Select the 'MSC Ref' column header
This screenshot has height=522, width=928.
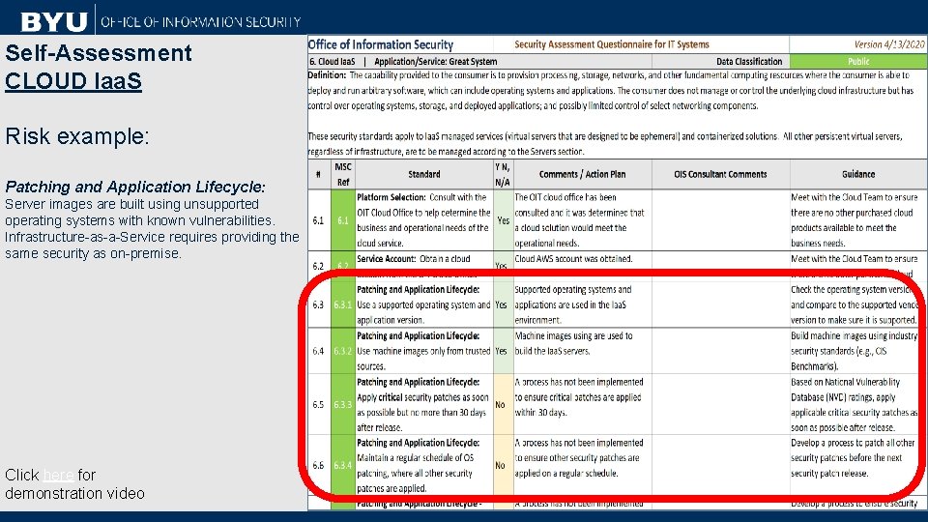click(x=342, y=175)
